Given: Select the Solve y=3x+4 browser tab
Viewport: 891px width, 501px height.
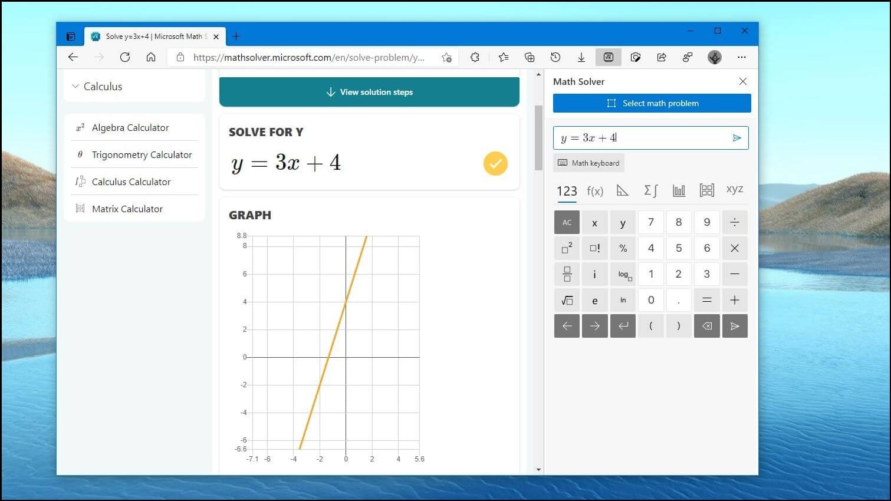Looking at the screenshot, I should click(x=153, y=37).
